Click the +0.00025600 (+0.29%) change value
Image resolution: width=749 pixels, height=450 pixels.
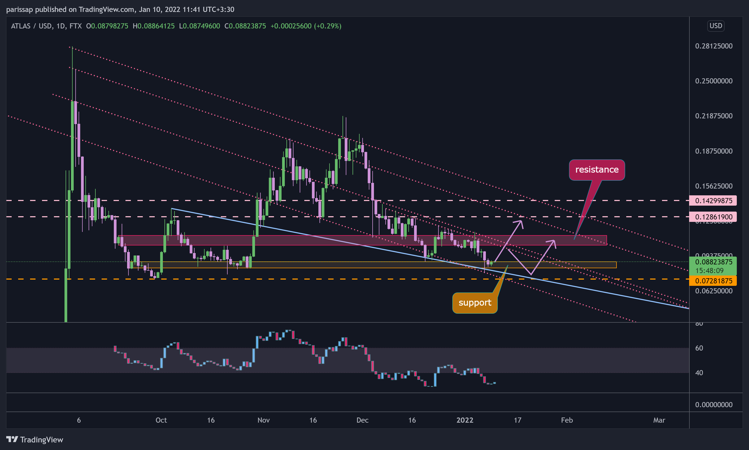click(x=306, y=26)
